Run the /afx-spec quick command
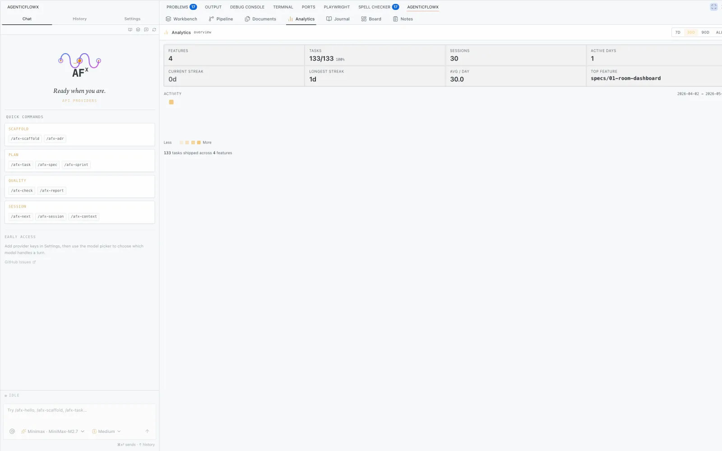The width and height of the screenshot is (722, 451). (x=47, y=165)
